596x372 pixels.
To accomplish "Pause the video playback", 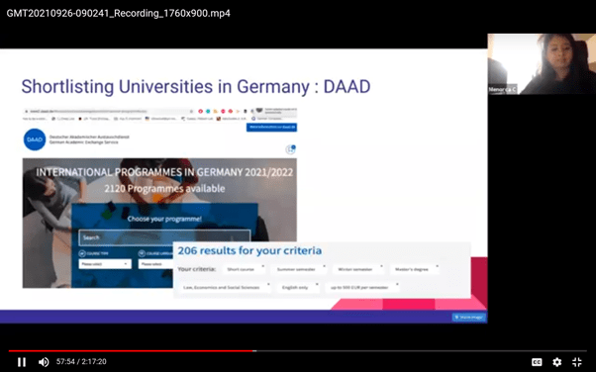I will (22, 362).
